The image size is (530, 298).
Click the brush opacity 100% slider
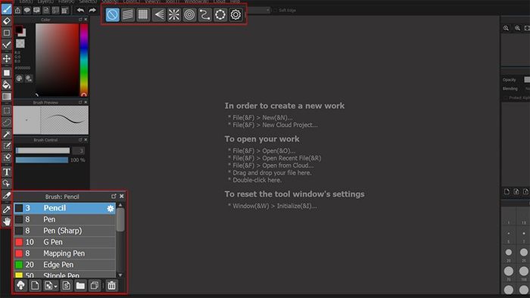42,160
